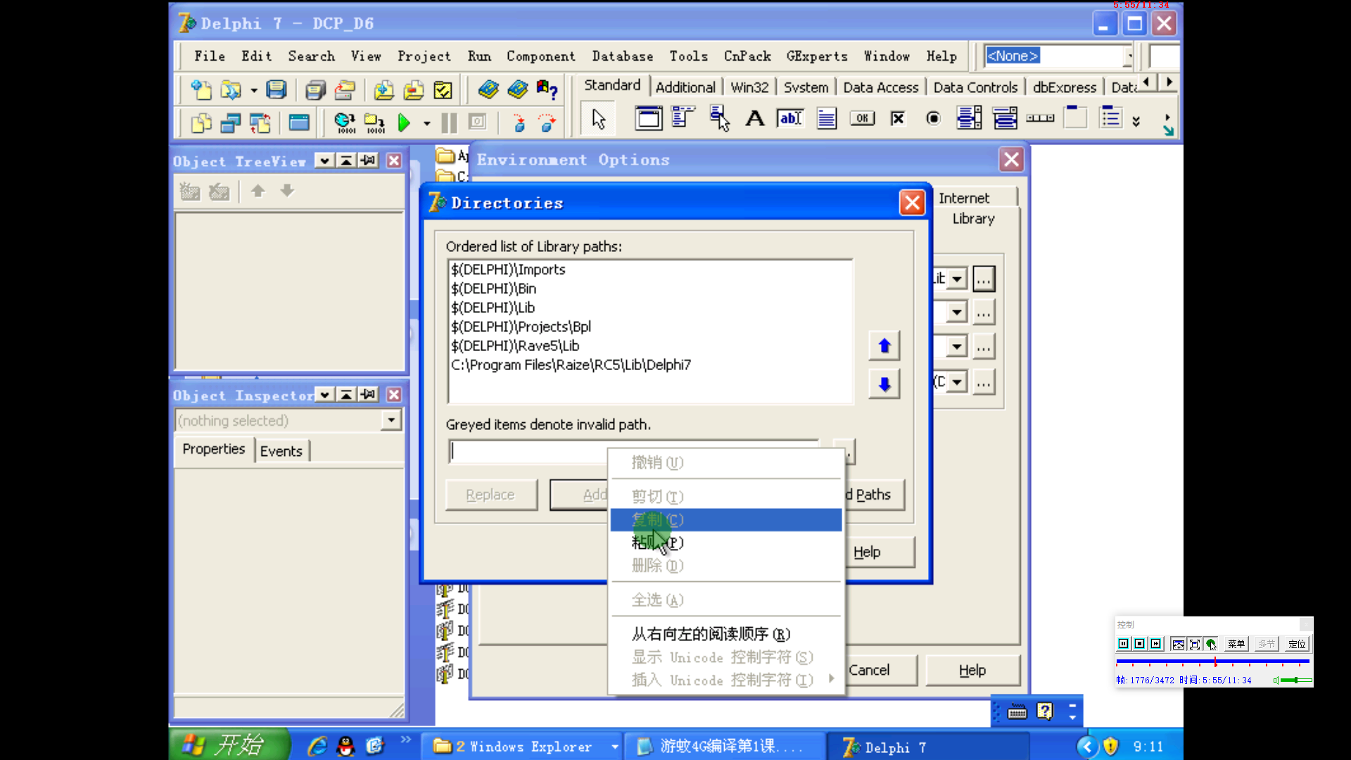Select the $(DELPHI)\Imports path entry
Screen dimensions: 1351x760
click(x=650, y=270)
